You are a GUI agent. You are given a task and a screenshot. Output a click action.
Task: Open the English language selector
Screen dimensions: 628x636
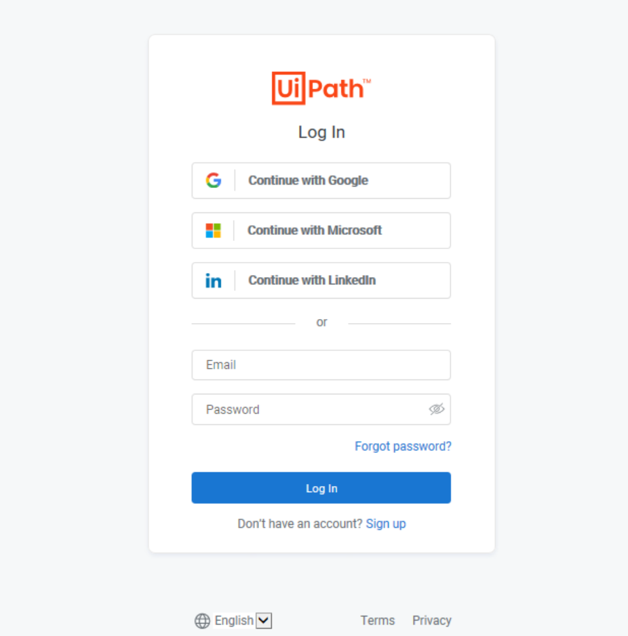[x=243, y=620]
